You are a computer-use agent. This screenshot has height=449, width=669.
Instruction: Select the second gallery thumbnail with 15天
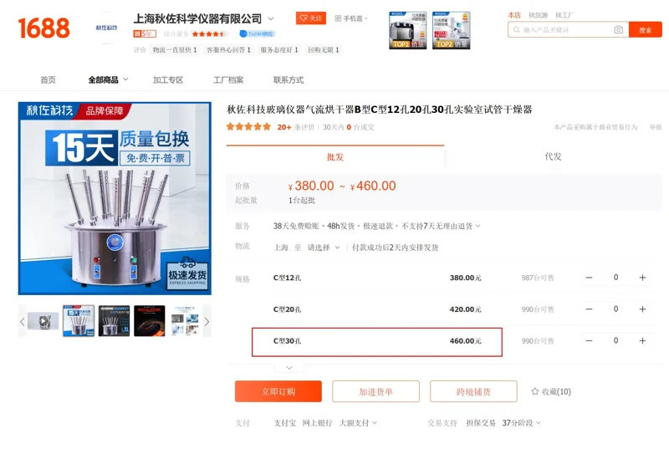tap(79, 320)
